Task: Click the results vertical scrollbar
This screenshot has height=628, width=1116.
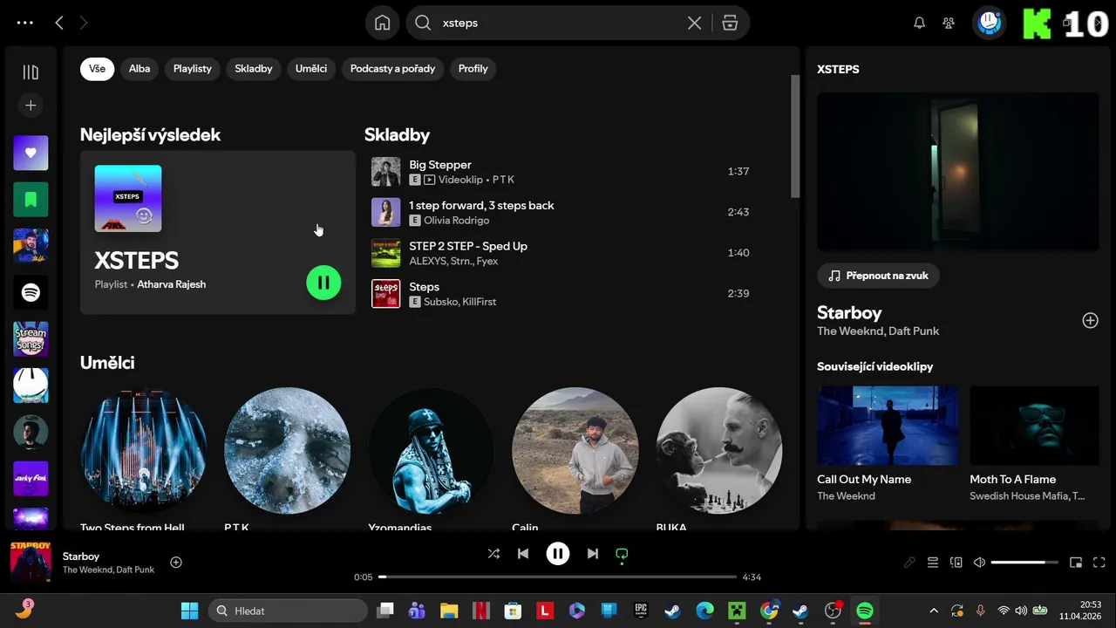Action: coord(795,136)
